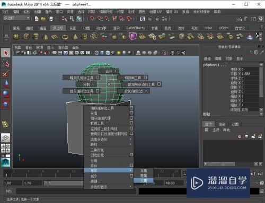Activate the Rotate tool sphere icon
265x203 pixels.
(x=6, y=94)
